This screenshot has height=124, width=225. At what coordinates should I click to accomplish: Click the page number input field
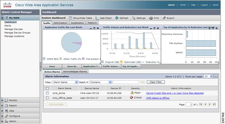(x=189, y=104)
